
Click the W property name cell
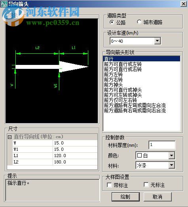tap(32, 143)
